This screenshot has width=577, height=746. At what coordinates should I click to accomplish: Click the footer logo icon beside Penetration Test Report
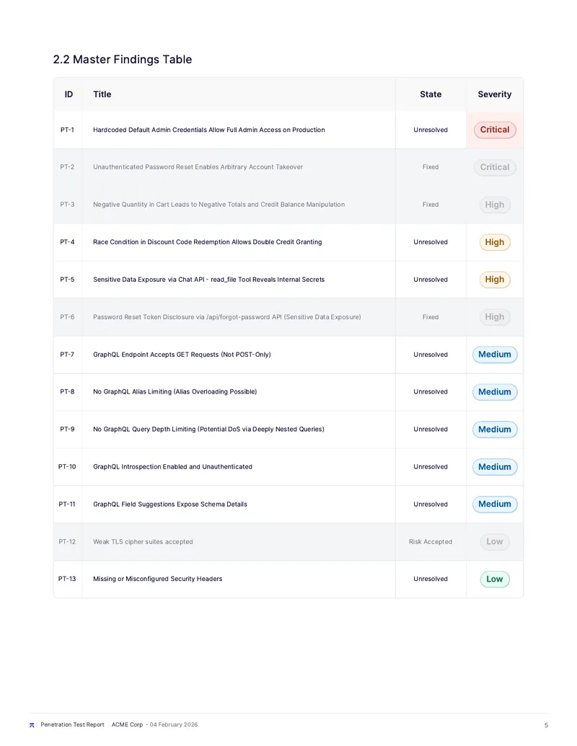click(32, 725)
